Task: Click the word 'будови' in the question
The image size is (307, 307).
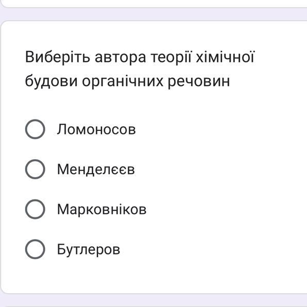Action: coord(52,81)
